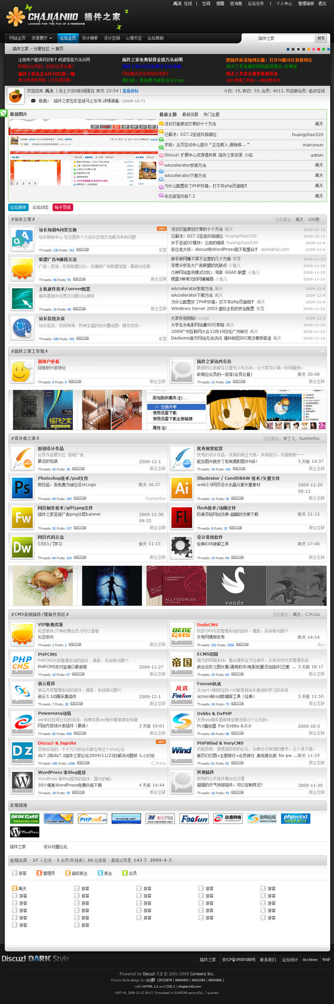The width and height of the screenshot is (334, 1004).
Task: Click the 设计常用软件 gear icon
Action: (x=181, y=547)
